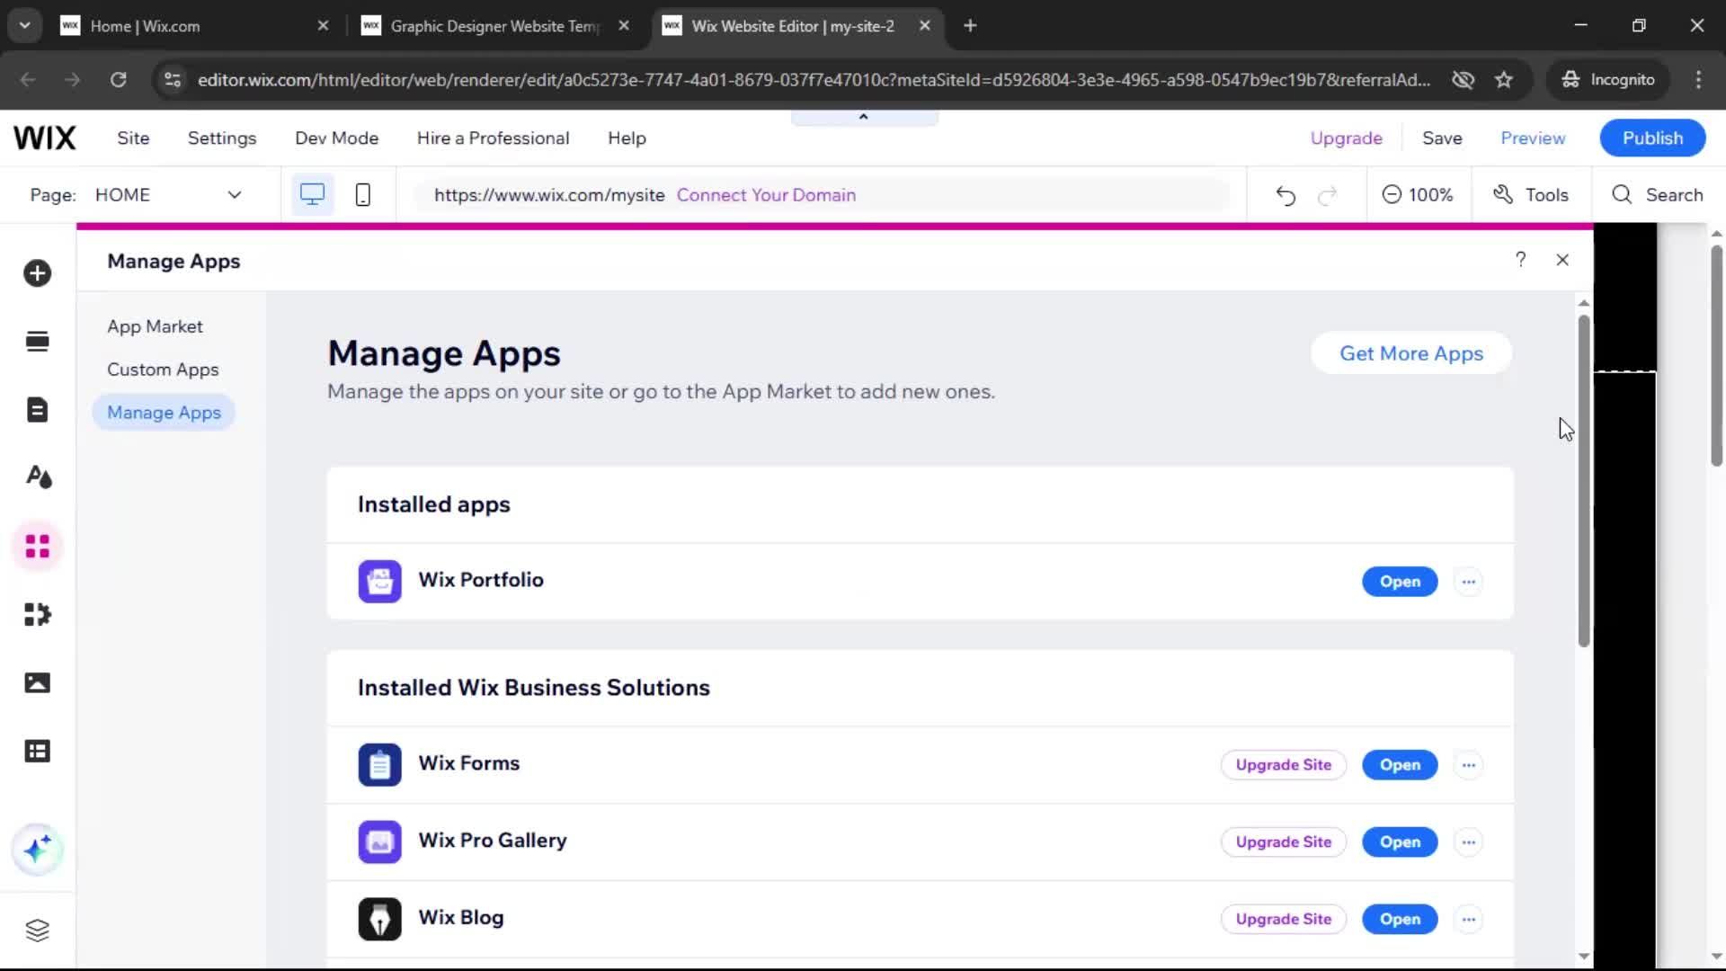Image resolution: width=1726 pixels, height=971 pixels.
Task: Open the Wix Portfolio app
Action: point(1400,582)
